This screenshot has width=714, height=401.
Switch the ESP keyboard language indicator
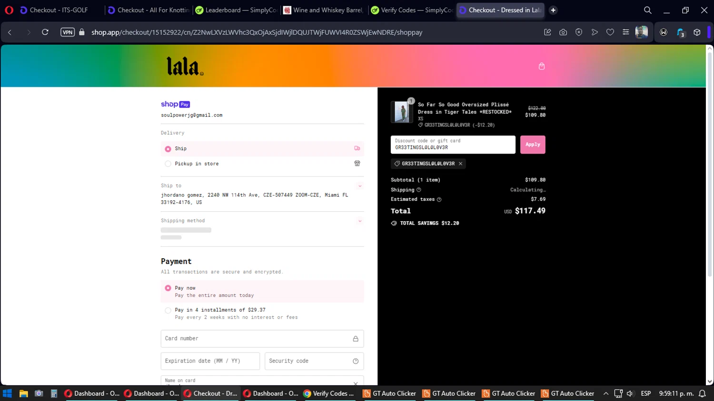pyautogui.click(x=646, y=393)
